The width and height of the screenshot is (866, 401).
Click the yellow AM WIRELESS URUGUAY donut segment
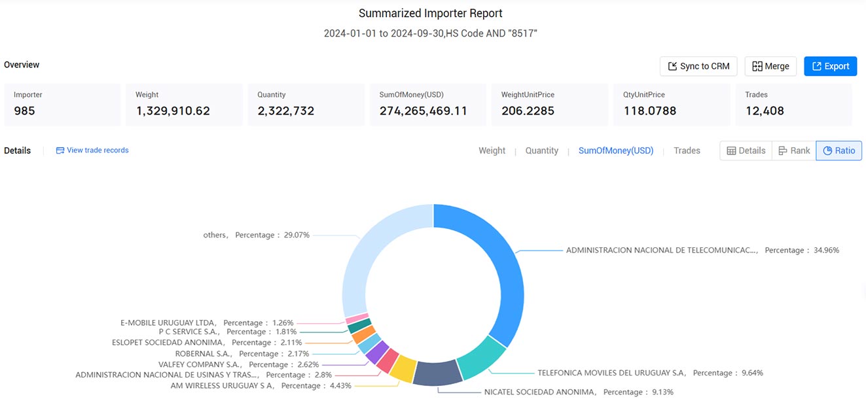click(x=403, y=368)
